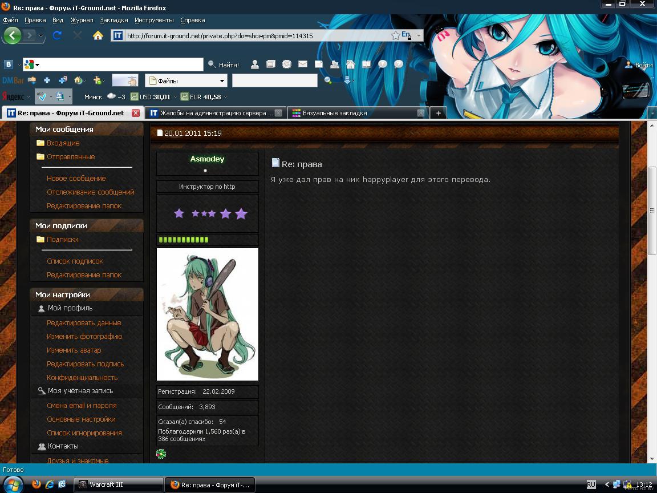The image size is (657, 493).
Task: Open the Google search engine selector dropdown
Action: [37, 64]
